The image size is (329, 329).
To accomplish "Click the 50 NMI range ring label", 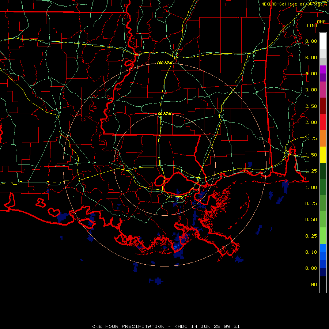I will click(x=164, y=114).
